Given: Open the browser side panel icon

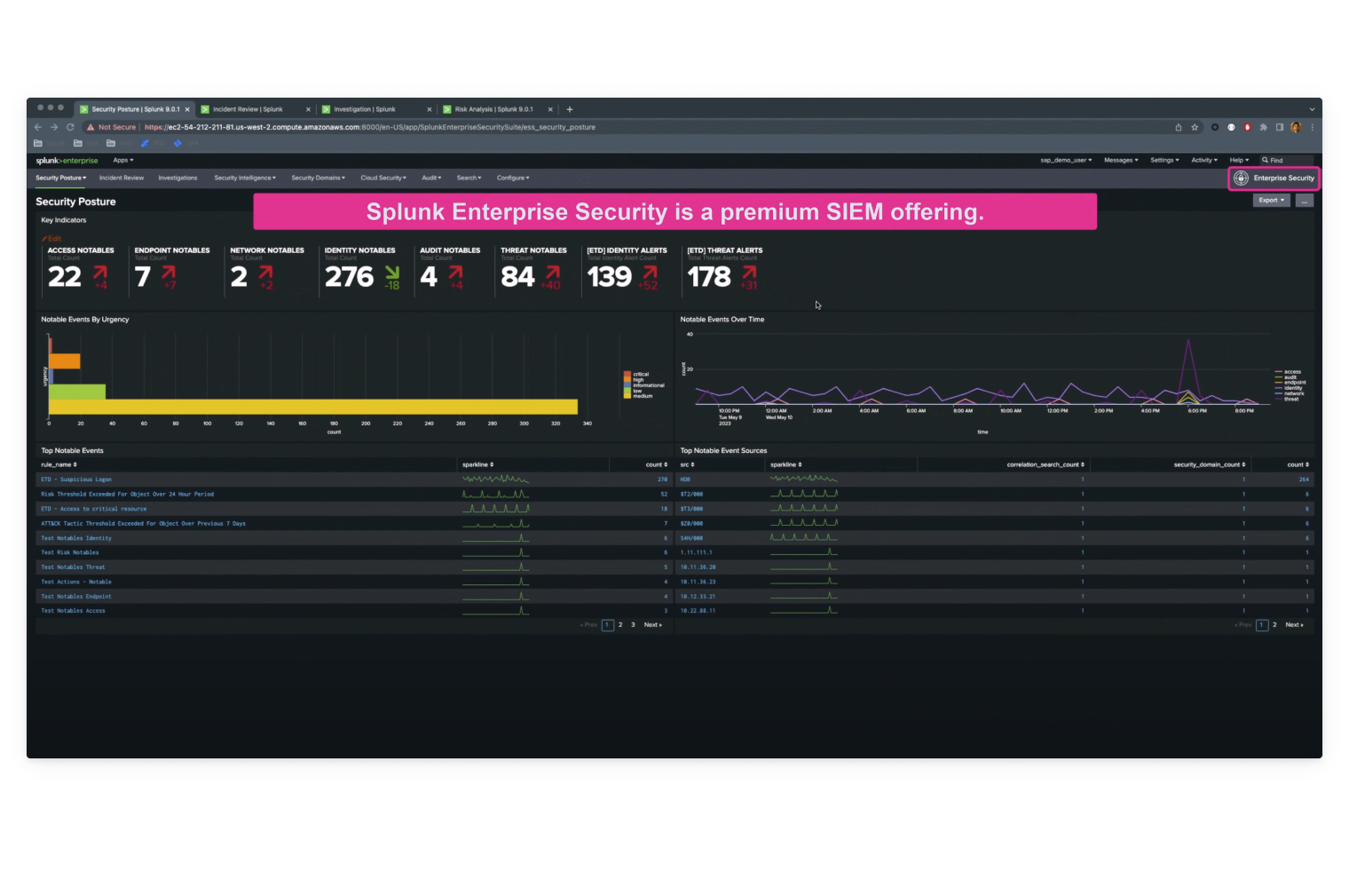Looking at the screenshot, I should [1280, 127].
